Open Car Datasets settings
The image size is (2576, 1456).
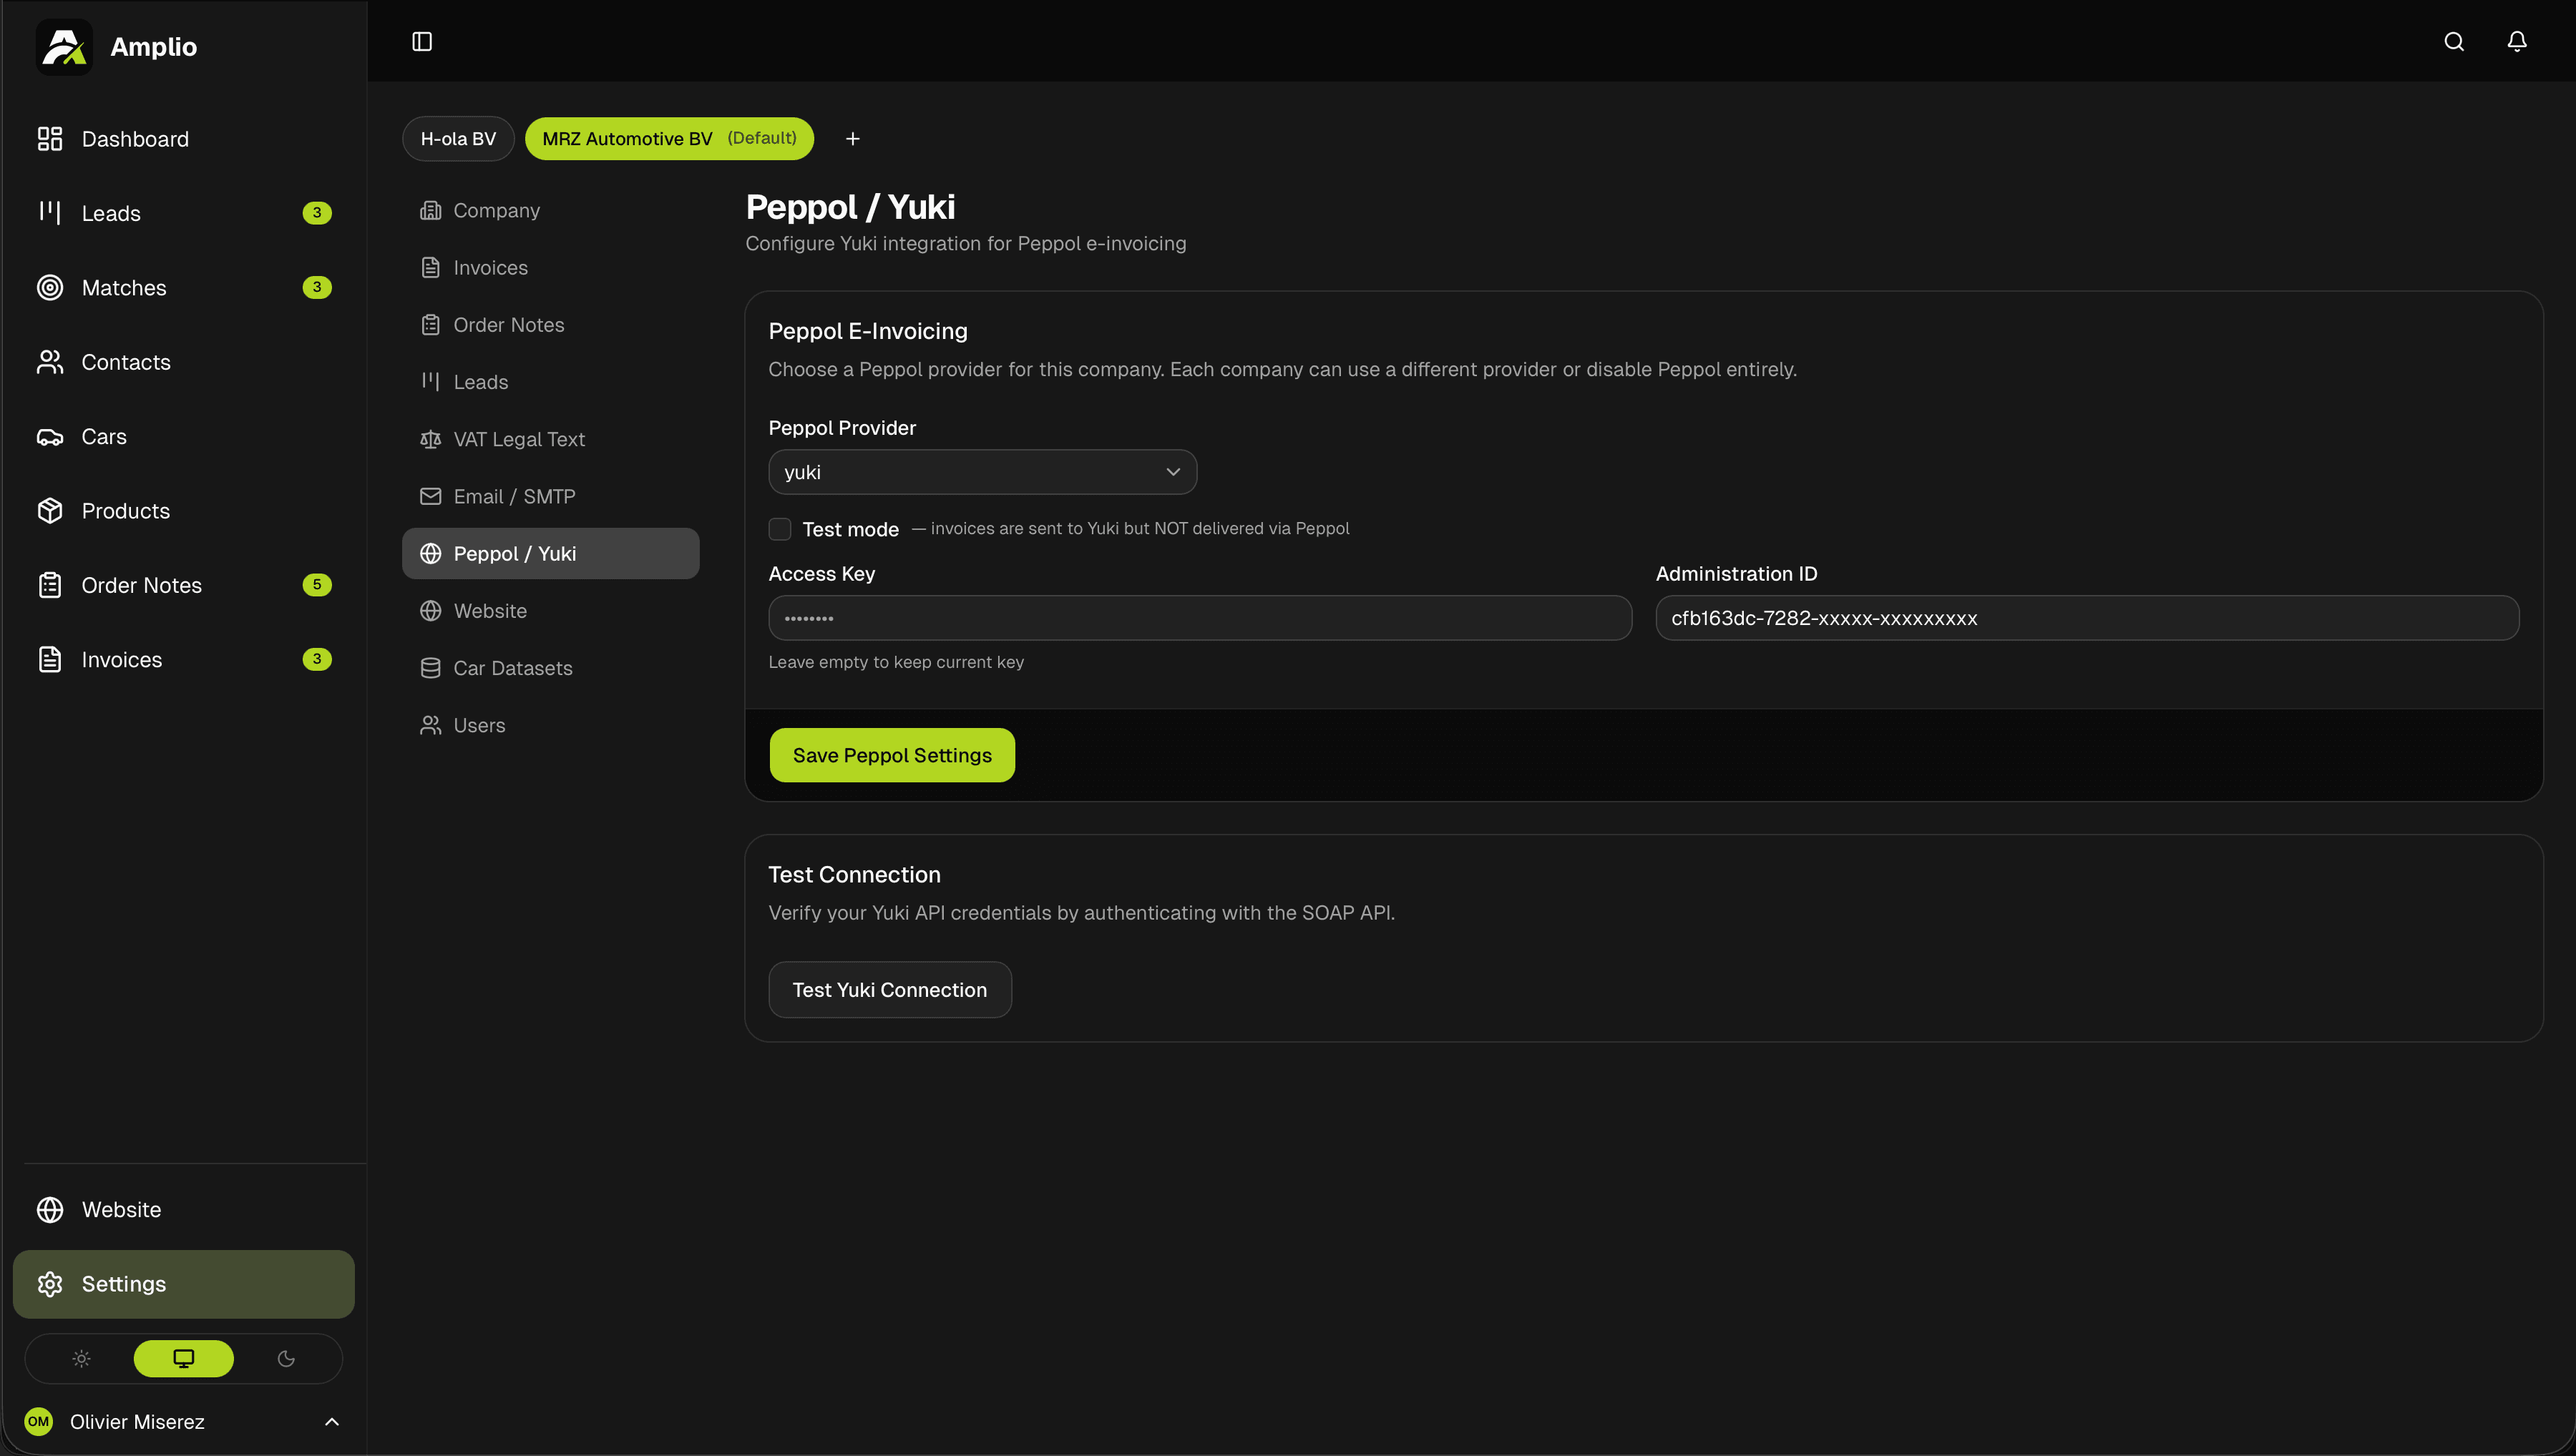[x=512, y=668]
